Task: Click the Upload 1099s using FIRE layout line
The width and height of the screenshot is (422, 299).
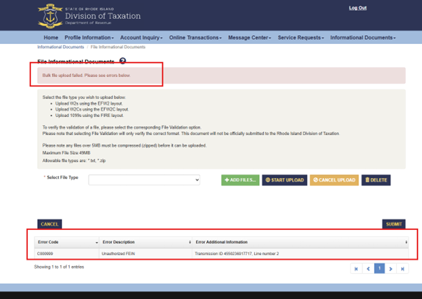Action: coord(90,116)
